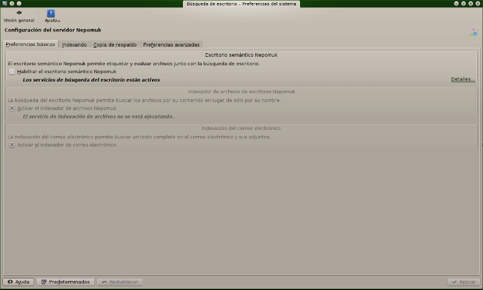Switch to the Indexando tab

74,45
